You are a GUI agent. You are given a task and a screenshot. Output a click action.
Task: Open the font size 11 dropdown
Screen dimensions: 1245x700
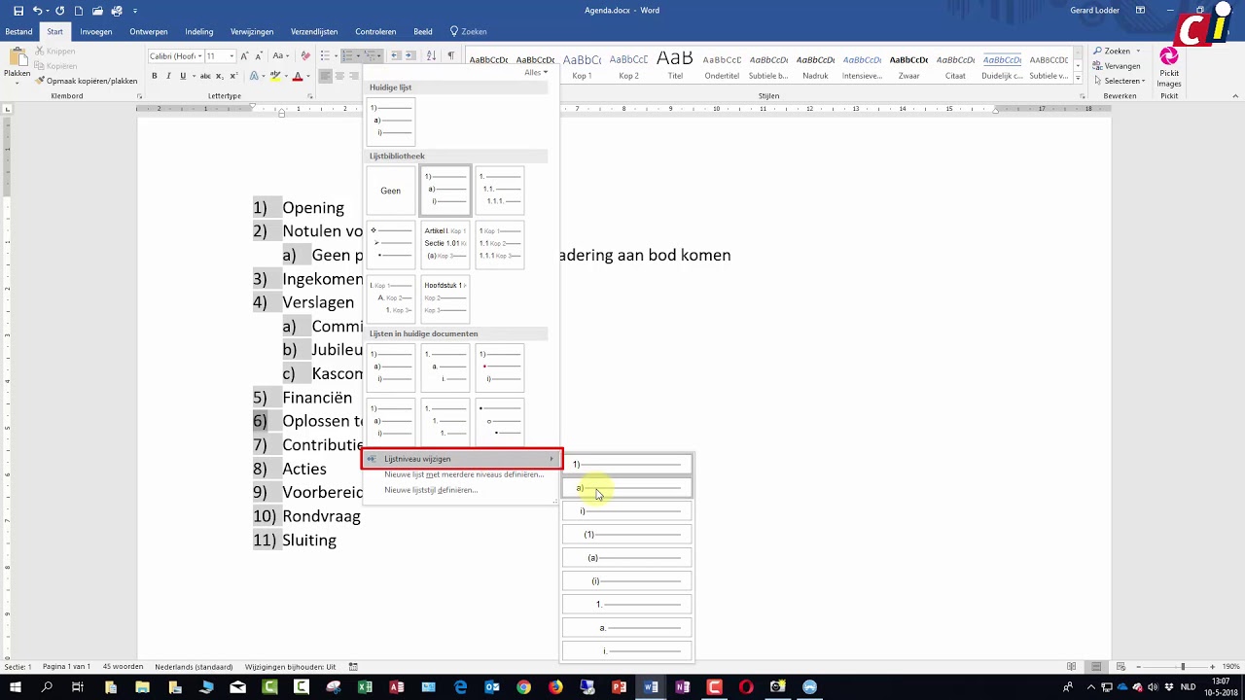tap(231, 56)
